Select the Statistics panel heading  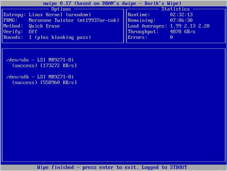175,9
